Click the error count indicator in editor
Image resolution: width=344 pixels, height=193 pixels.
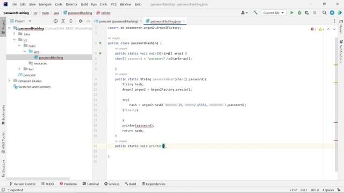click(x=313, y=29)
